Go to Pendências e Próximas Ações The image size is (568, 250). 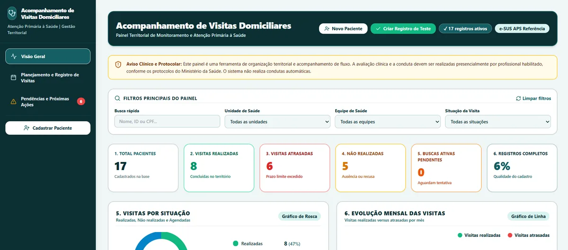click(48, 102)
